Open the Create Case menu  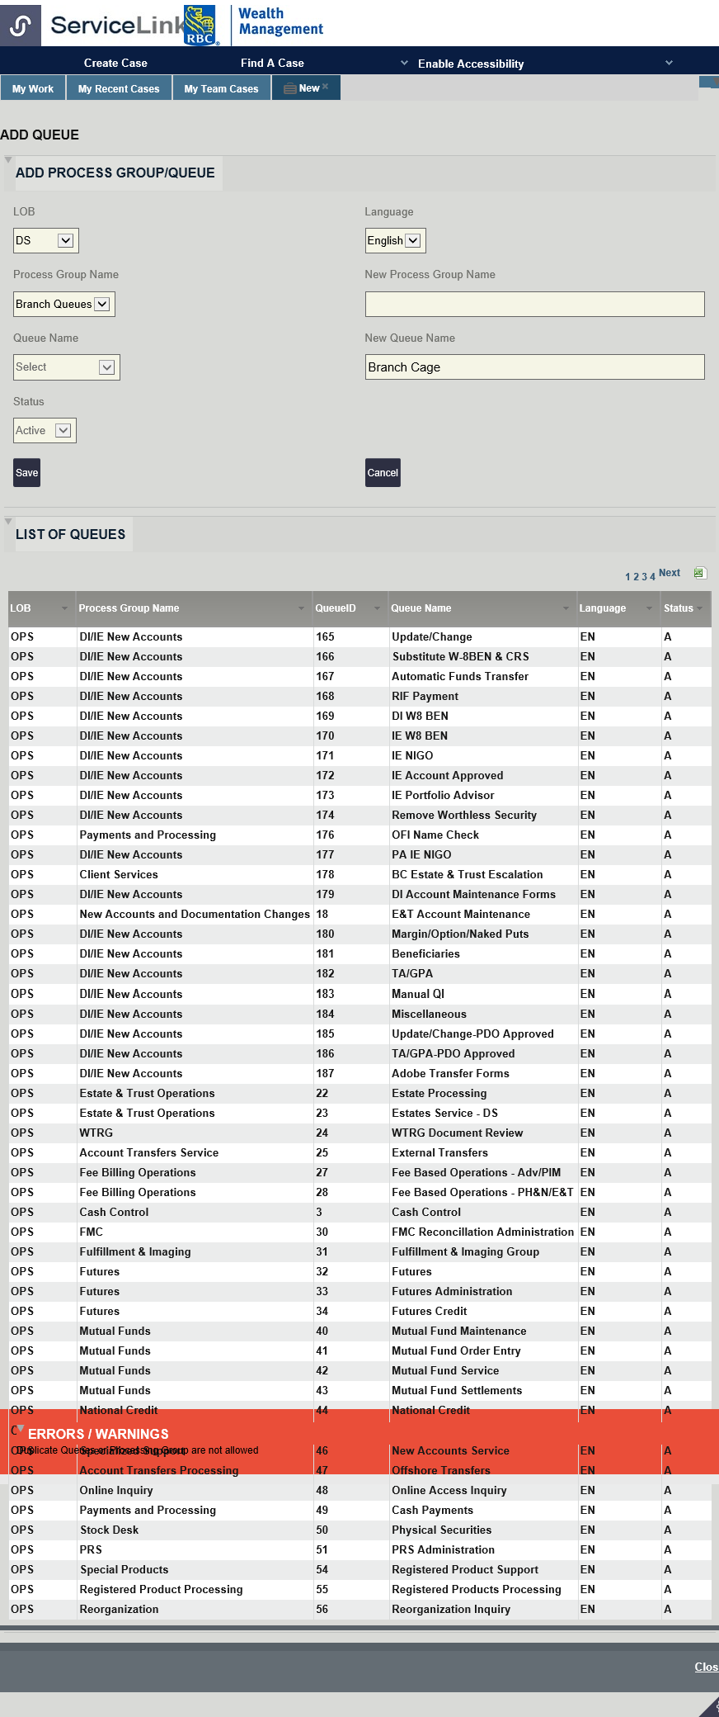click(115, 63)
